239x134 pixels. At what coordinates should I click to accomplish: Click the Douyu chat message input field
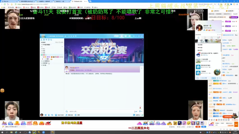(x=224, y=124)
